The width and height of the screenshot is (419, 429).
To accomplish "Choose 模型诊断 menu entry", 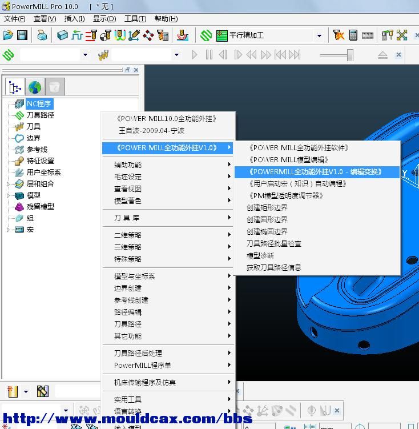I will pos(317,256).
